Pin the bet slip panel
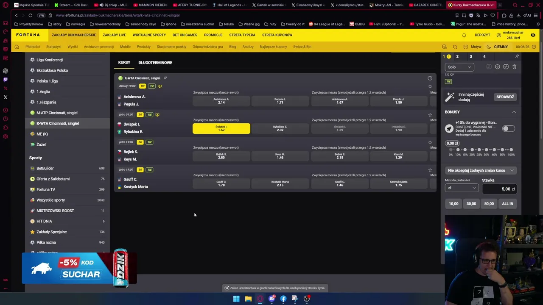This screenshot has width=543, height=305. coord(517,56)
